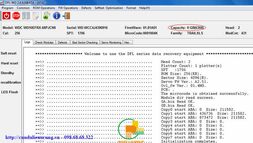The height and width of the screenshot is (143, 253).
Task: Switch to the Hex tab
Action: pyautogui.click(x=127, y=42)
